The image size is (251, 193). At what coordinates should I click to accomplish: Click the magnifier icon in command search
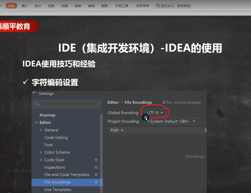pyautogui.click(x=158, y=6)
